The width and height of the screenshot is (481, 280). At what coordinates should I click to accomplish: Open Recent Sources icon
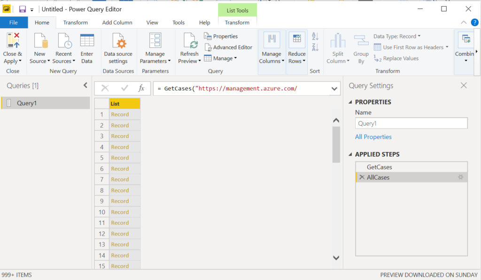(x=64, y=40)
